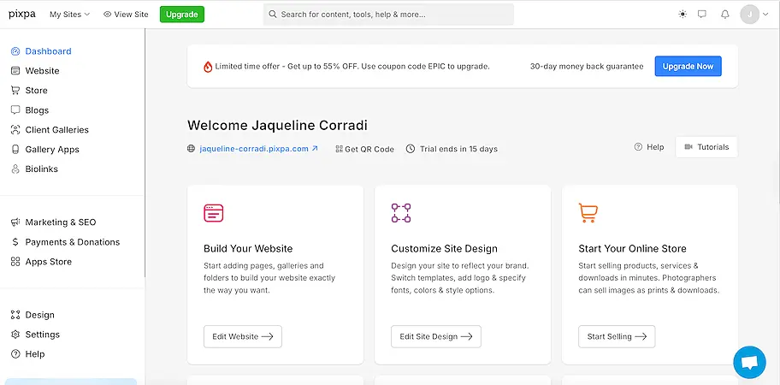Click the Design sidebar icon
The height and width of the screenshot is (385, 780).
click(15, 315)
